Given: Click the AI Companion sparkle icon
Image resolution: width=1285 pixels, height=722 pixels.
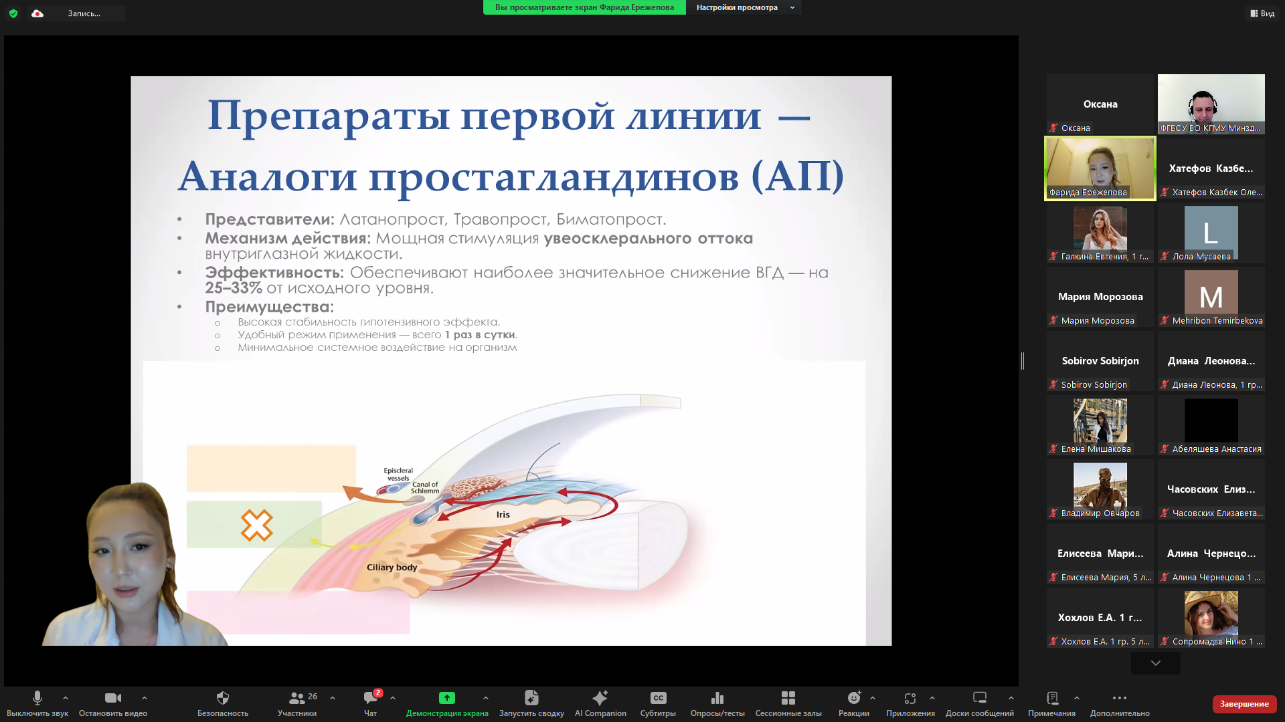Looking at the screenshot, I should pyautogui.click(x=600, y=699).
